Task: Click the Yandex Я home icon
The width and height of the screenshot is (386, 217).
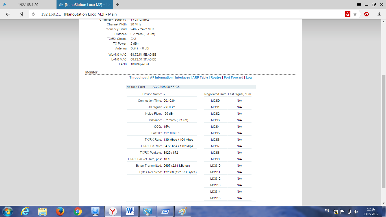Action: (21, 14)
